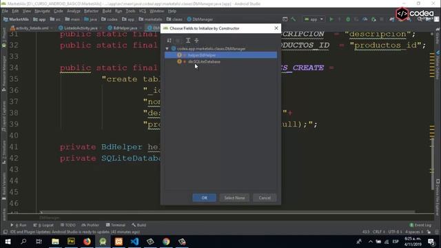This screenshot has height=248, width=441.
Task: Select the db:SQLiteDatabase field
Action: click(x=220, y=61)
